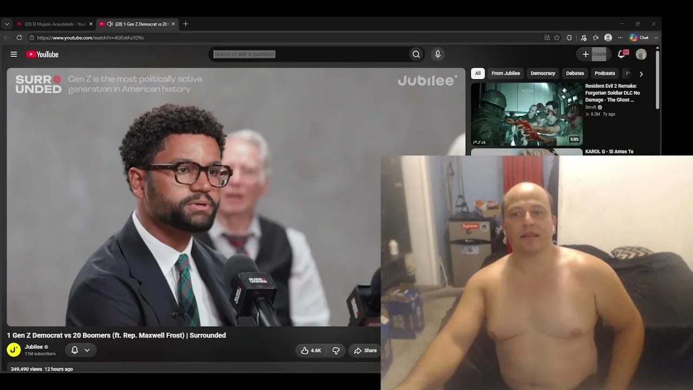Open YouTube notifications bell in header
This screenshot has width=693, height=390.
622,54
